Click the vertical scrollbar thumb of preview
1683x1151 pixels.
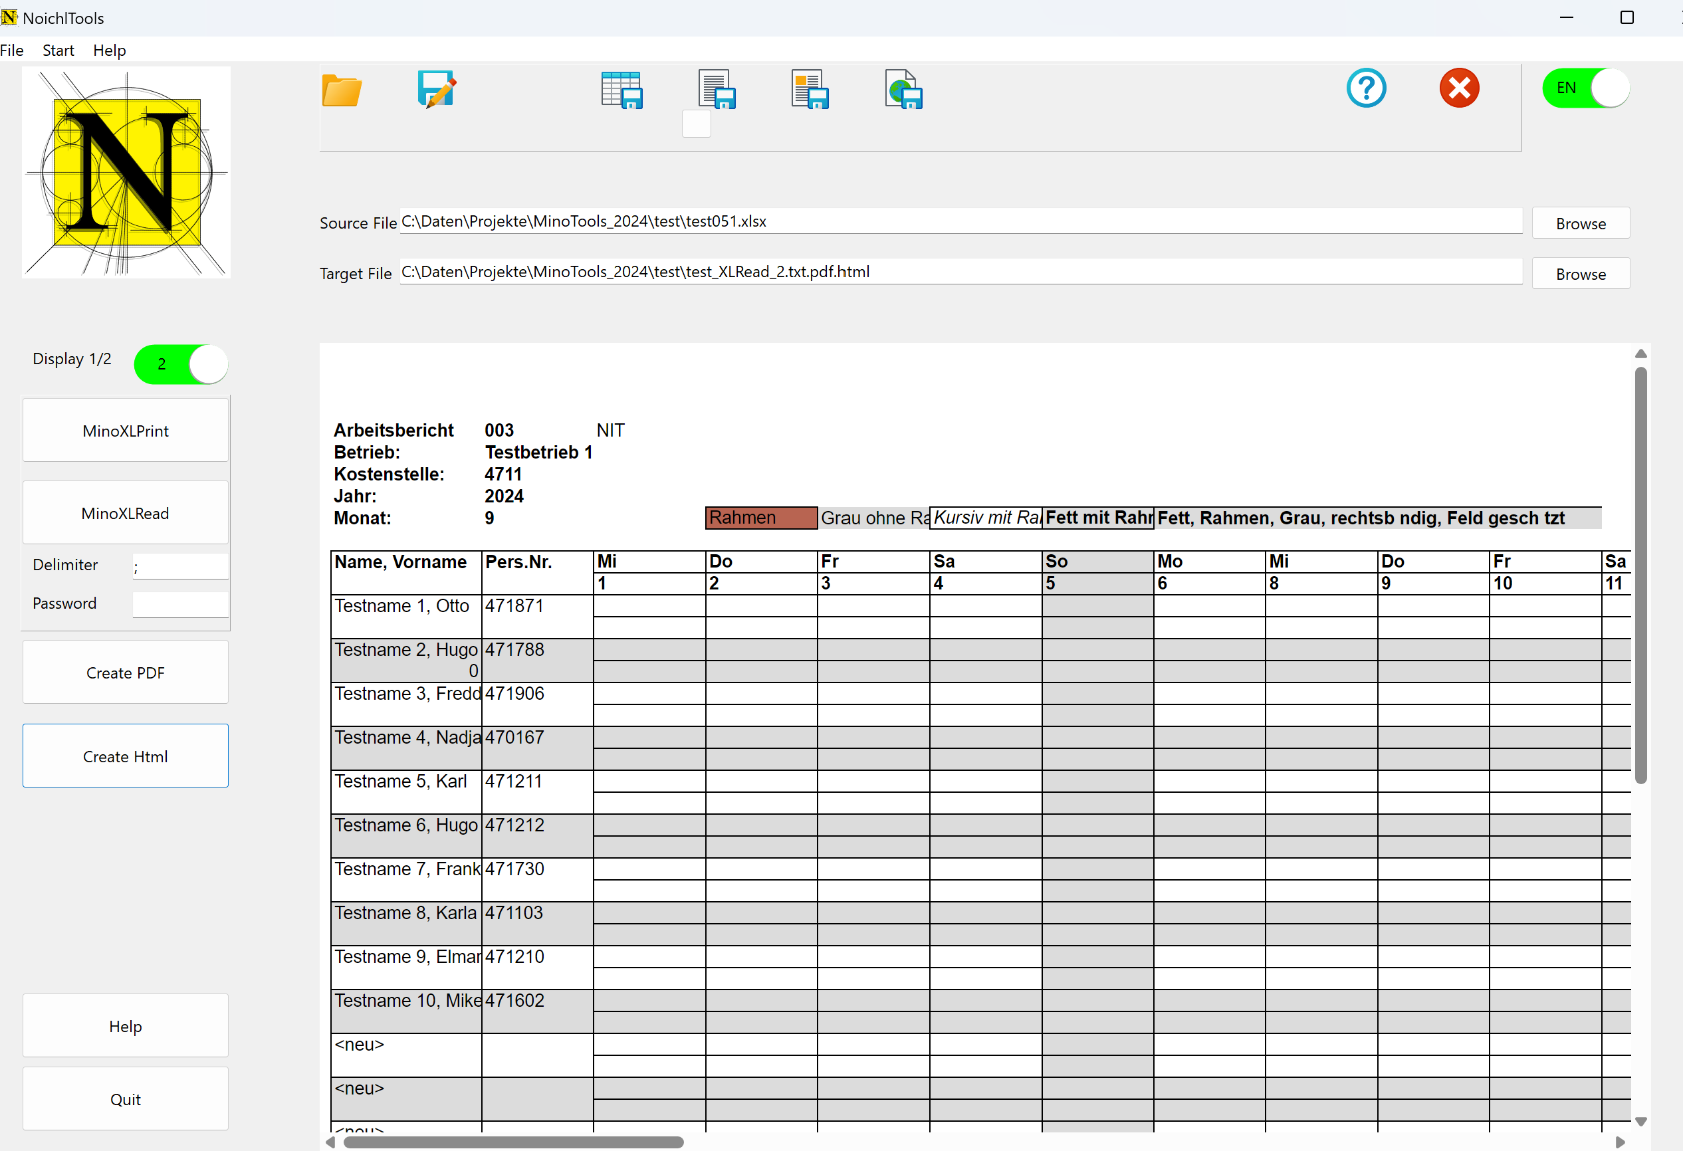[1641, 575]
